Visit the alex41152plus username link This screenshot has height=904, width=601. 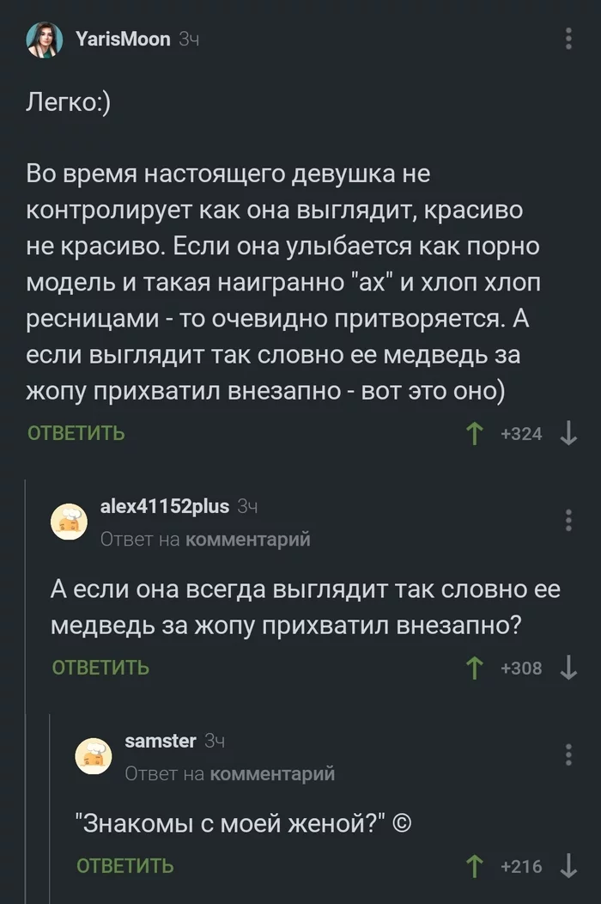tap(165, 506)
